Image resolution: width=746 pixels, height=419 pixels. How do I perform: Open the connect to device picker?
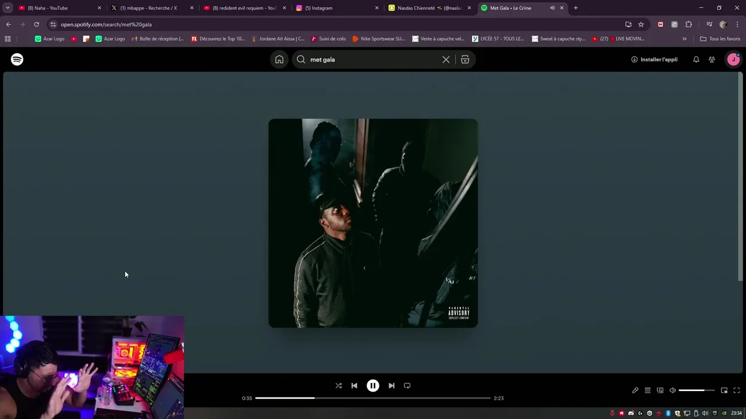pyautogui.click(x=660, y=390)
